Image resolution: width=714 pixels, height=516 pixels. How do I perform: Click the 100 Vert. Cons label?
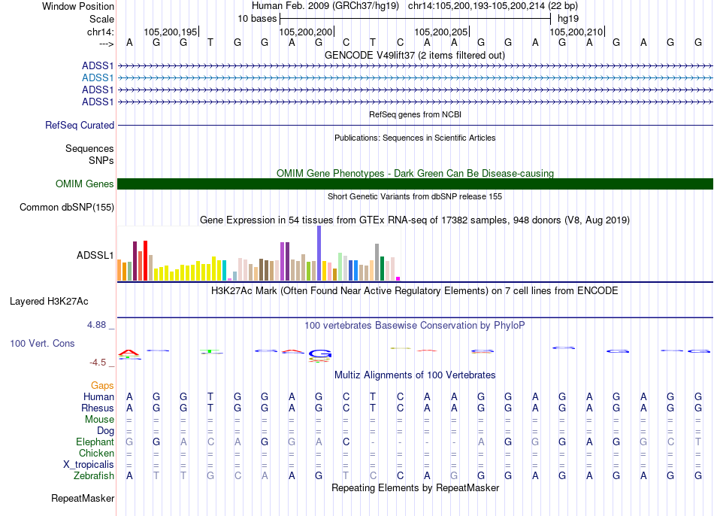click(x=42, y=343)
